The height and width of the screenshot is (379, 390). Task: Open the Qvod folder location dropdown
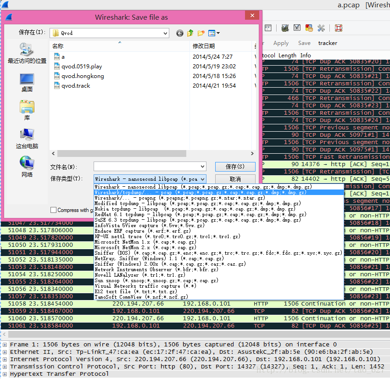click(x=165, y=33)
